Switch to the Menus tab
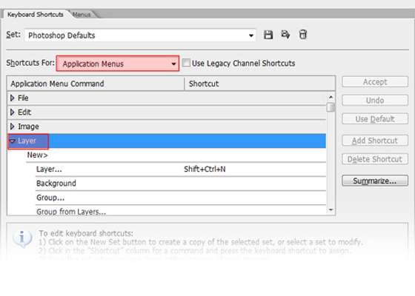415x296 pixels. pos(82,15)
